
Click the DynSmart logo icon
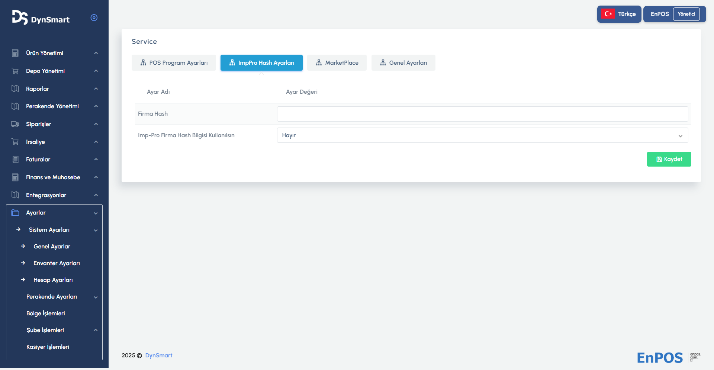tap(20, 17)
